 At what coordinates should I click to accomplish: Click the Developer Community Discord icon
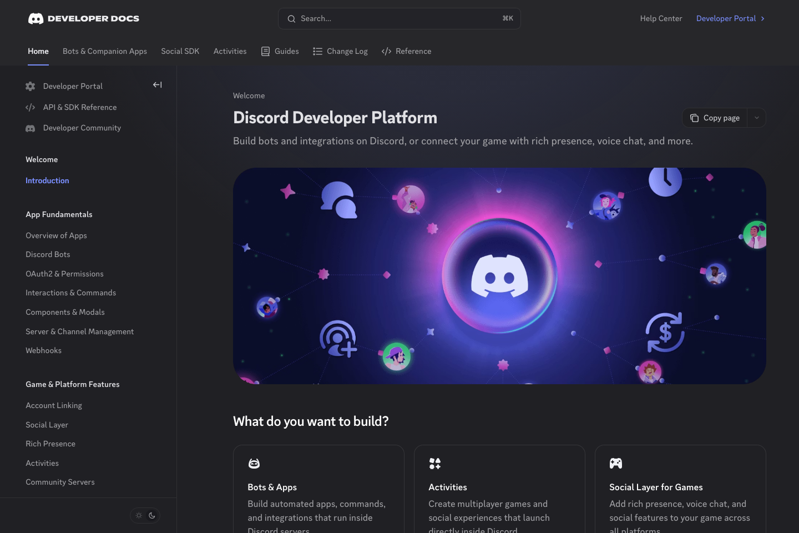tap(30, 128)
